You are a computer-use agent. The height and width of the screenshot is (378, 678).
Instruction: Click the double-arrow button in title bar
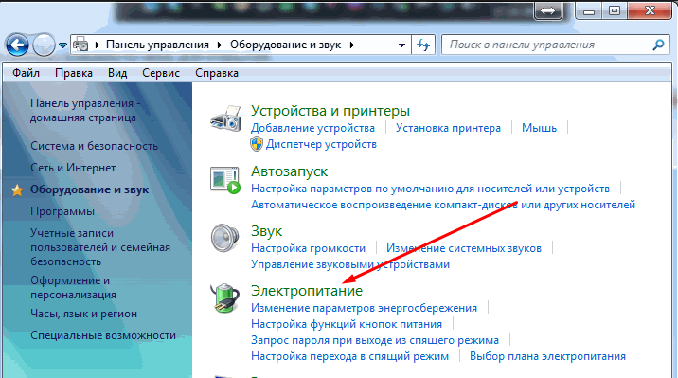pos(548,10)
